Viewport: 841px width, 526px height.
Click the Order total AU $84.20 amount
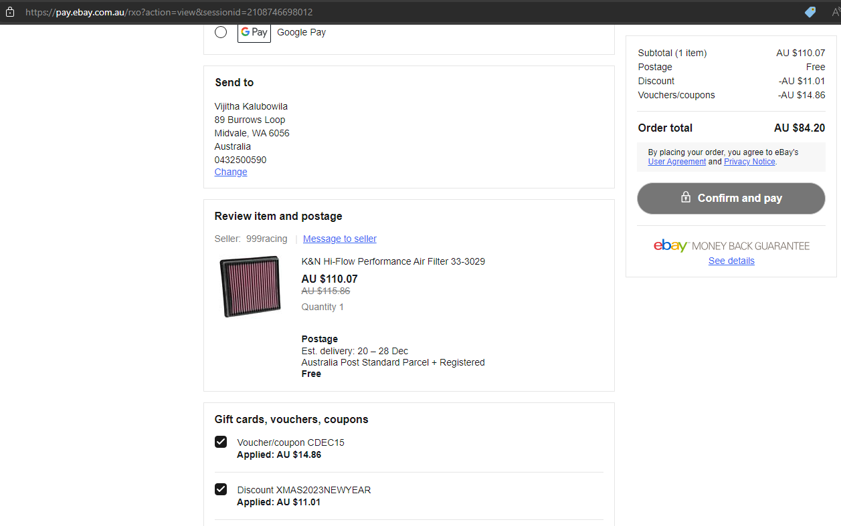point(800,128)
